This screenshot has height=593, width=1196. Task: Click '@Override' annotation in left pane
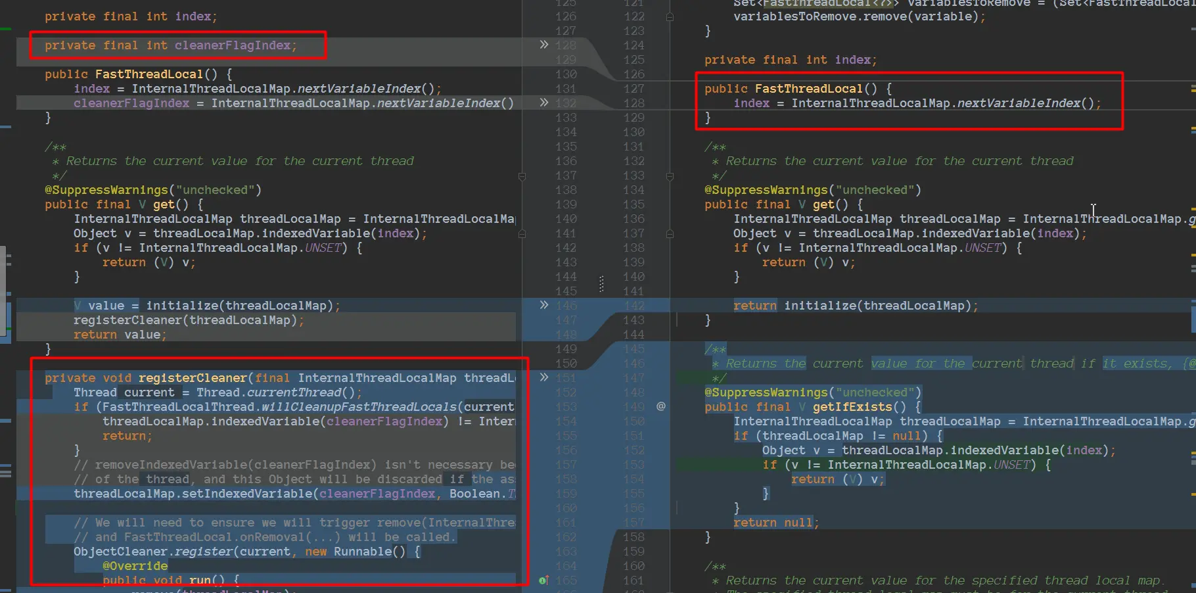135,566
